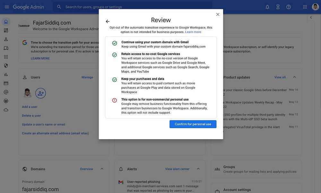Click Add a user link
Screen dimensions: 321x193
(x=30, y=107)
